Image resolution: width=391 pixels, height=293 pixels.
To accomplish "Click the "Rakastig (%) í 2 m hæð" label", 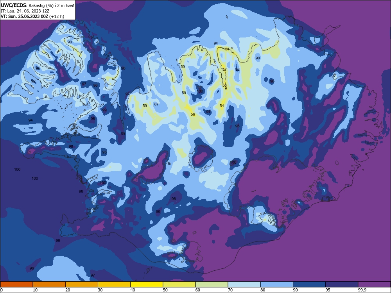I will [51, 5].
